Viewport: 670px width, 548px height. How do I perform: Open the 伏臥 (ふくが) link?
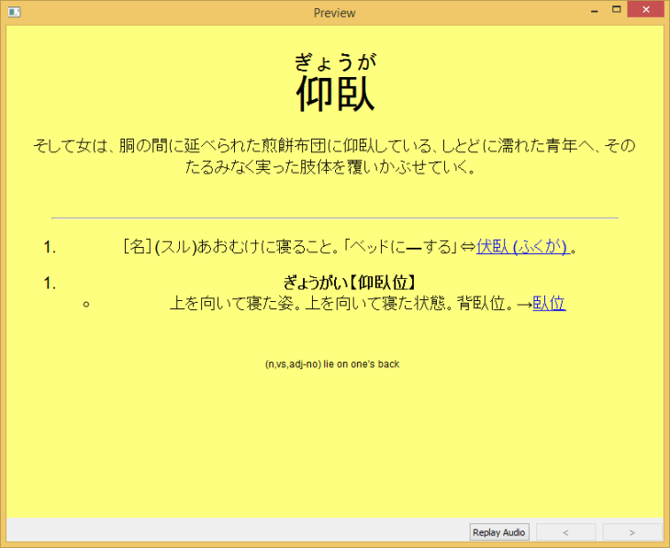[521, 247]
